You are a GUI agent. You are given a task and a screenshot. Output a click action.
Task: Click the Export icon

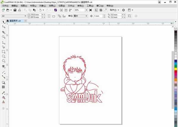click(66, 10)
